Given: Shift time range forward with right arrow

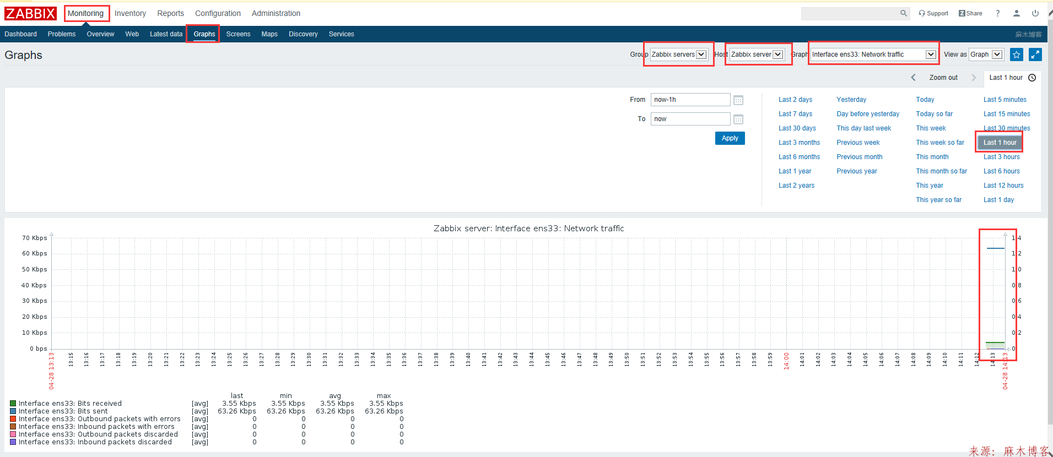Looking at the screenshot, I should [x=974, y=78].
